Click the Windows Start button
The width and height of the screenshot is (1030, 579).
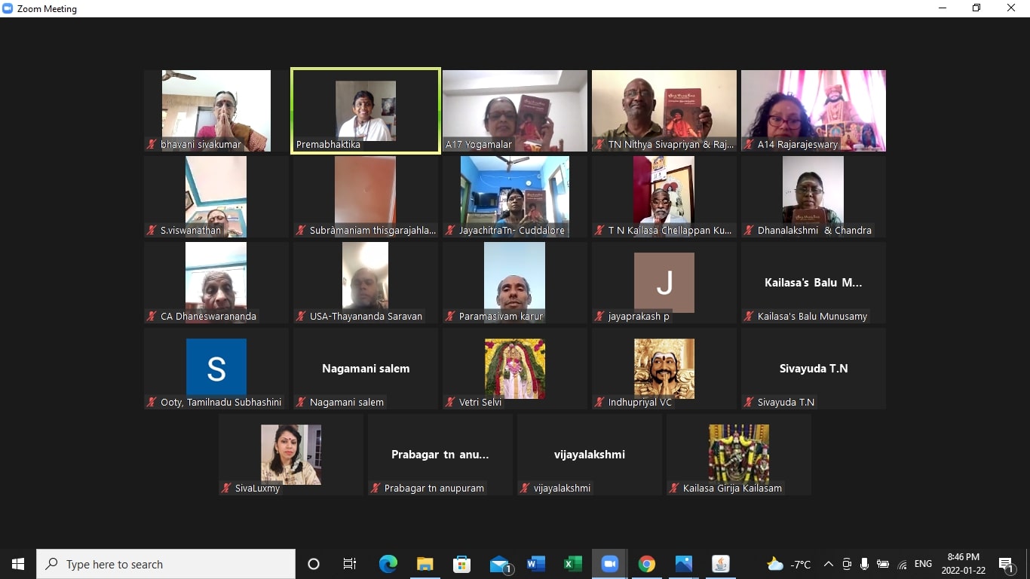point(18,564)
